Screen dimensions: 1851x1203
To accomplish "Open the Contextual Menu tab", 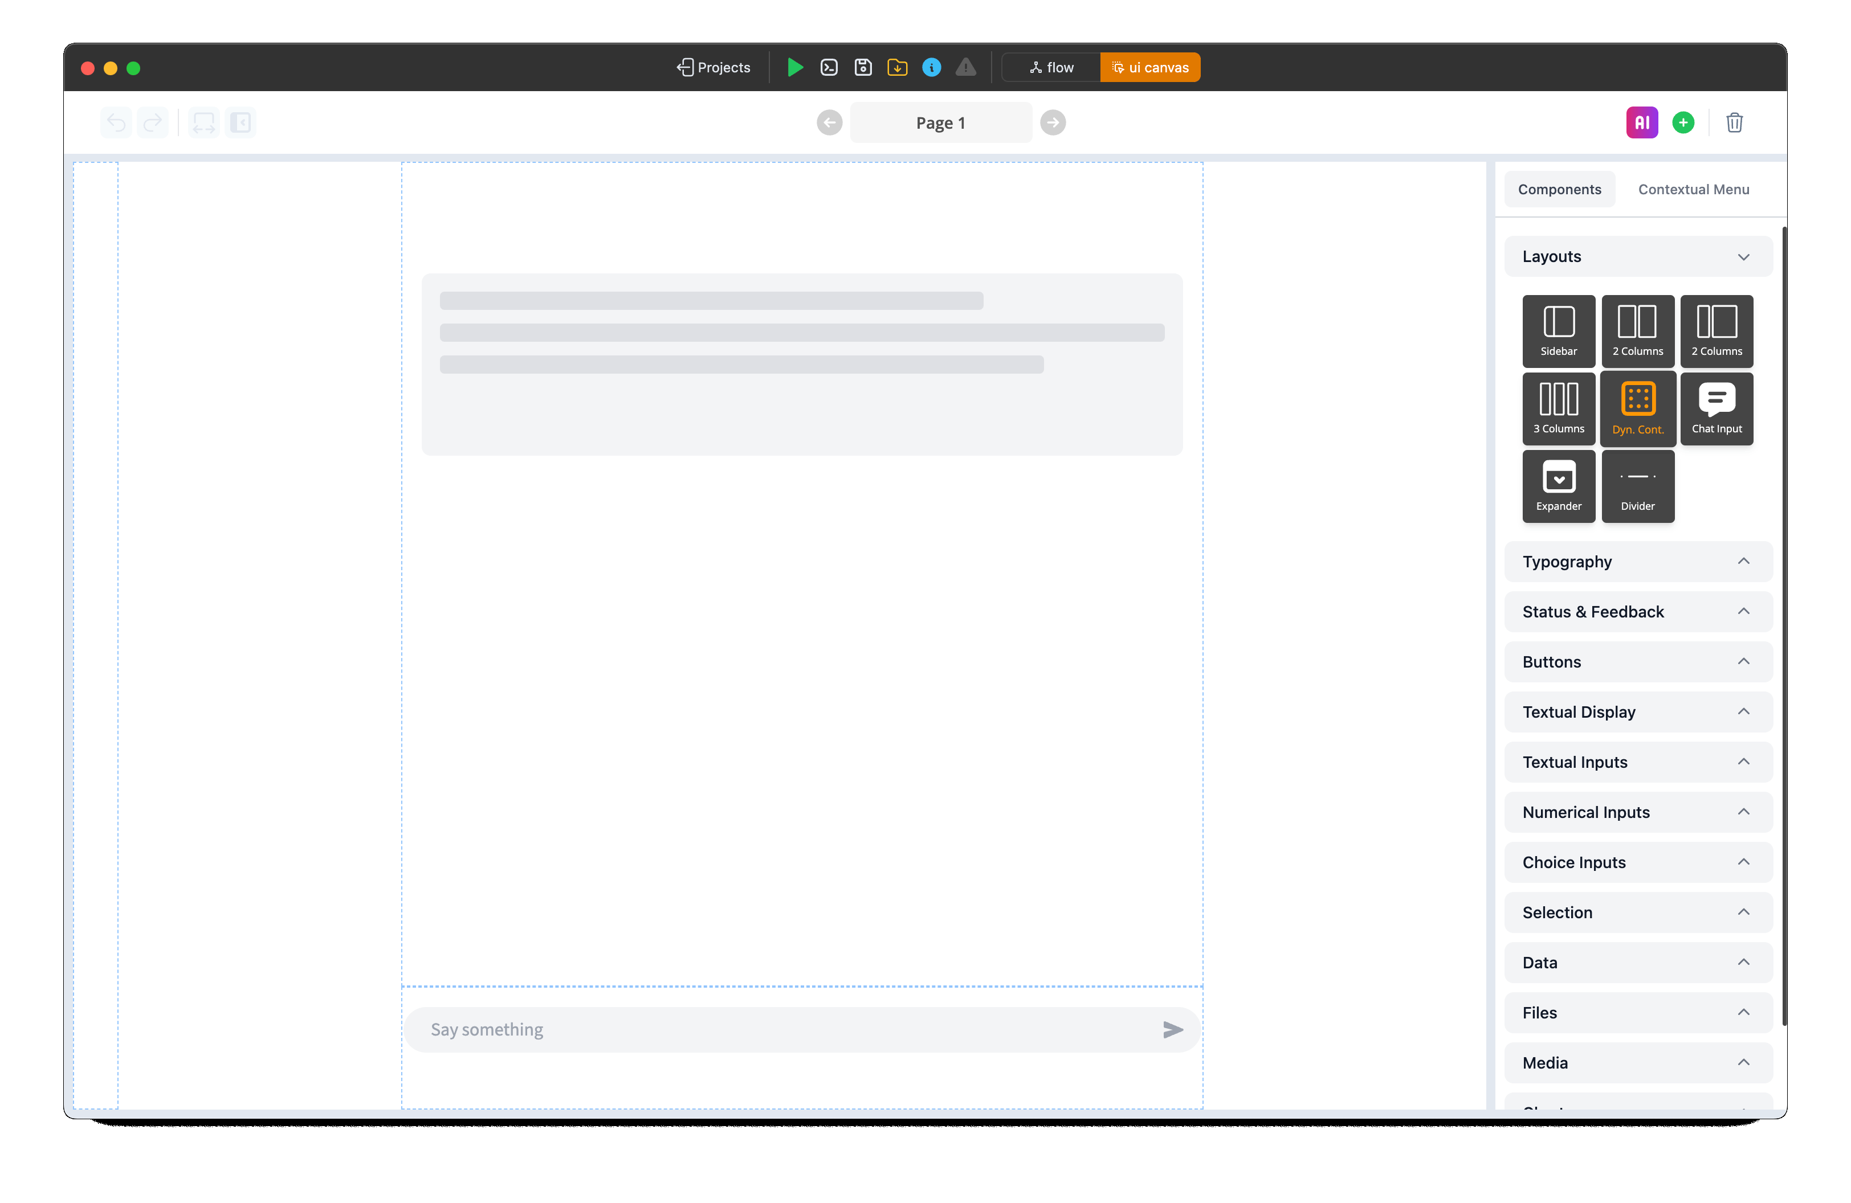I will (x=1693, y=190).
